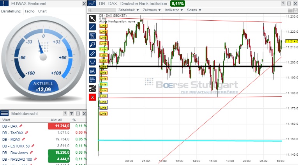Switch to the Chart display tab
The width and height of the screenshot is (298, 165).
point(42,11)
